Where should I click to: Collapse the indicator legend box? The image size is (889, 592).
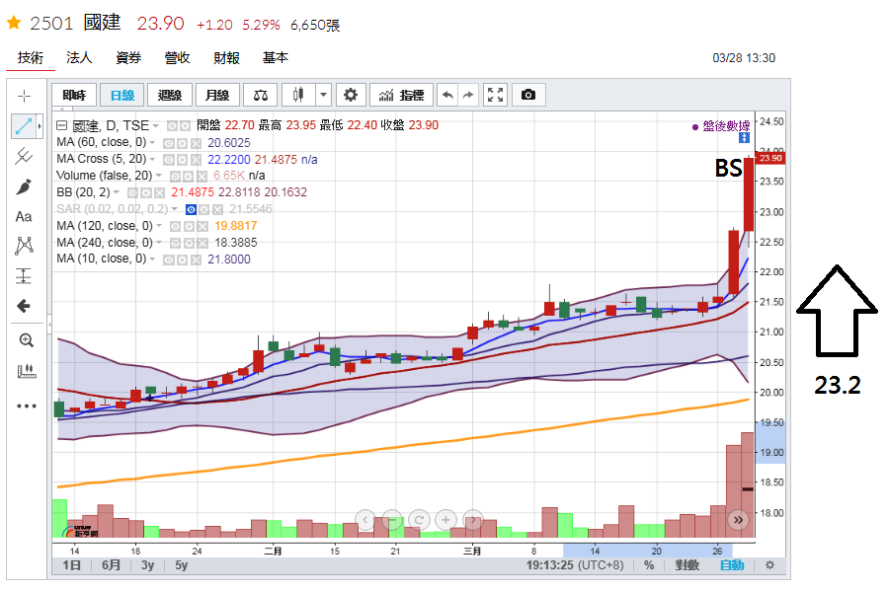[62, 125]
